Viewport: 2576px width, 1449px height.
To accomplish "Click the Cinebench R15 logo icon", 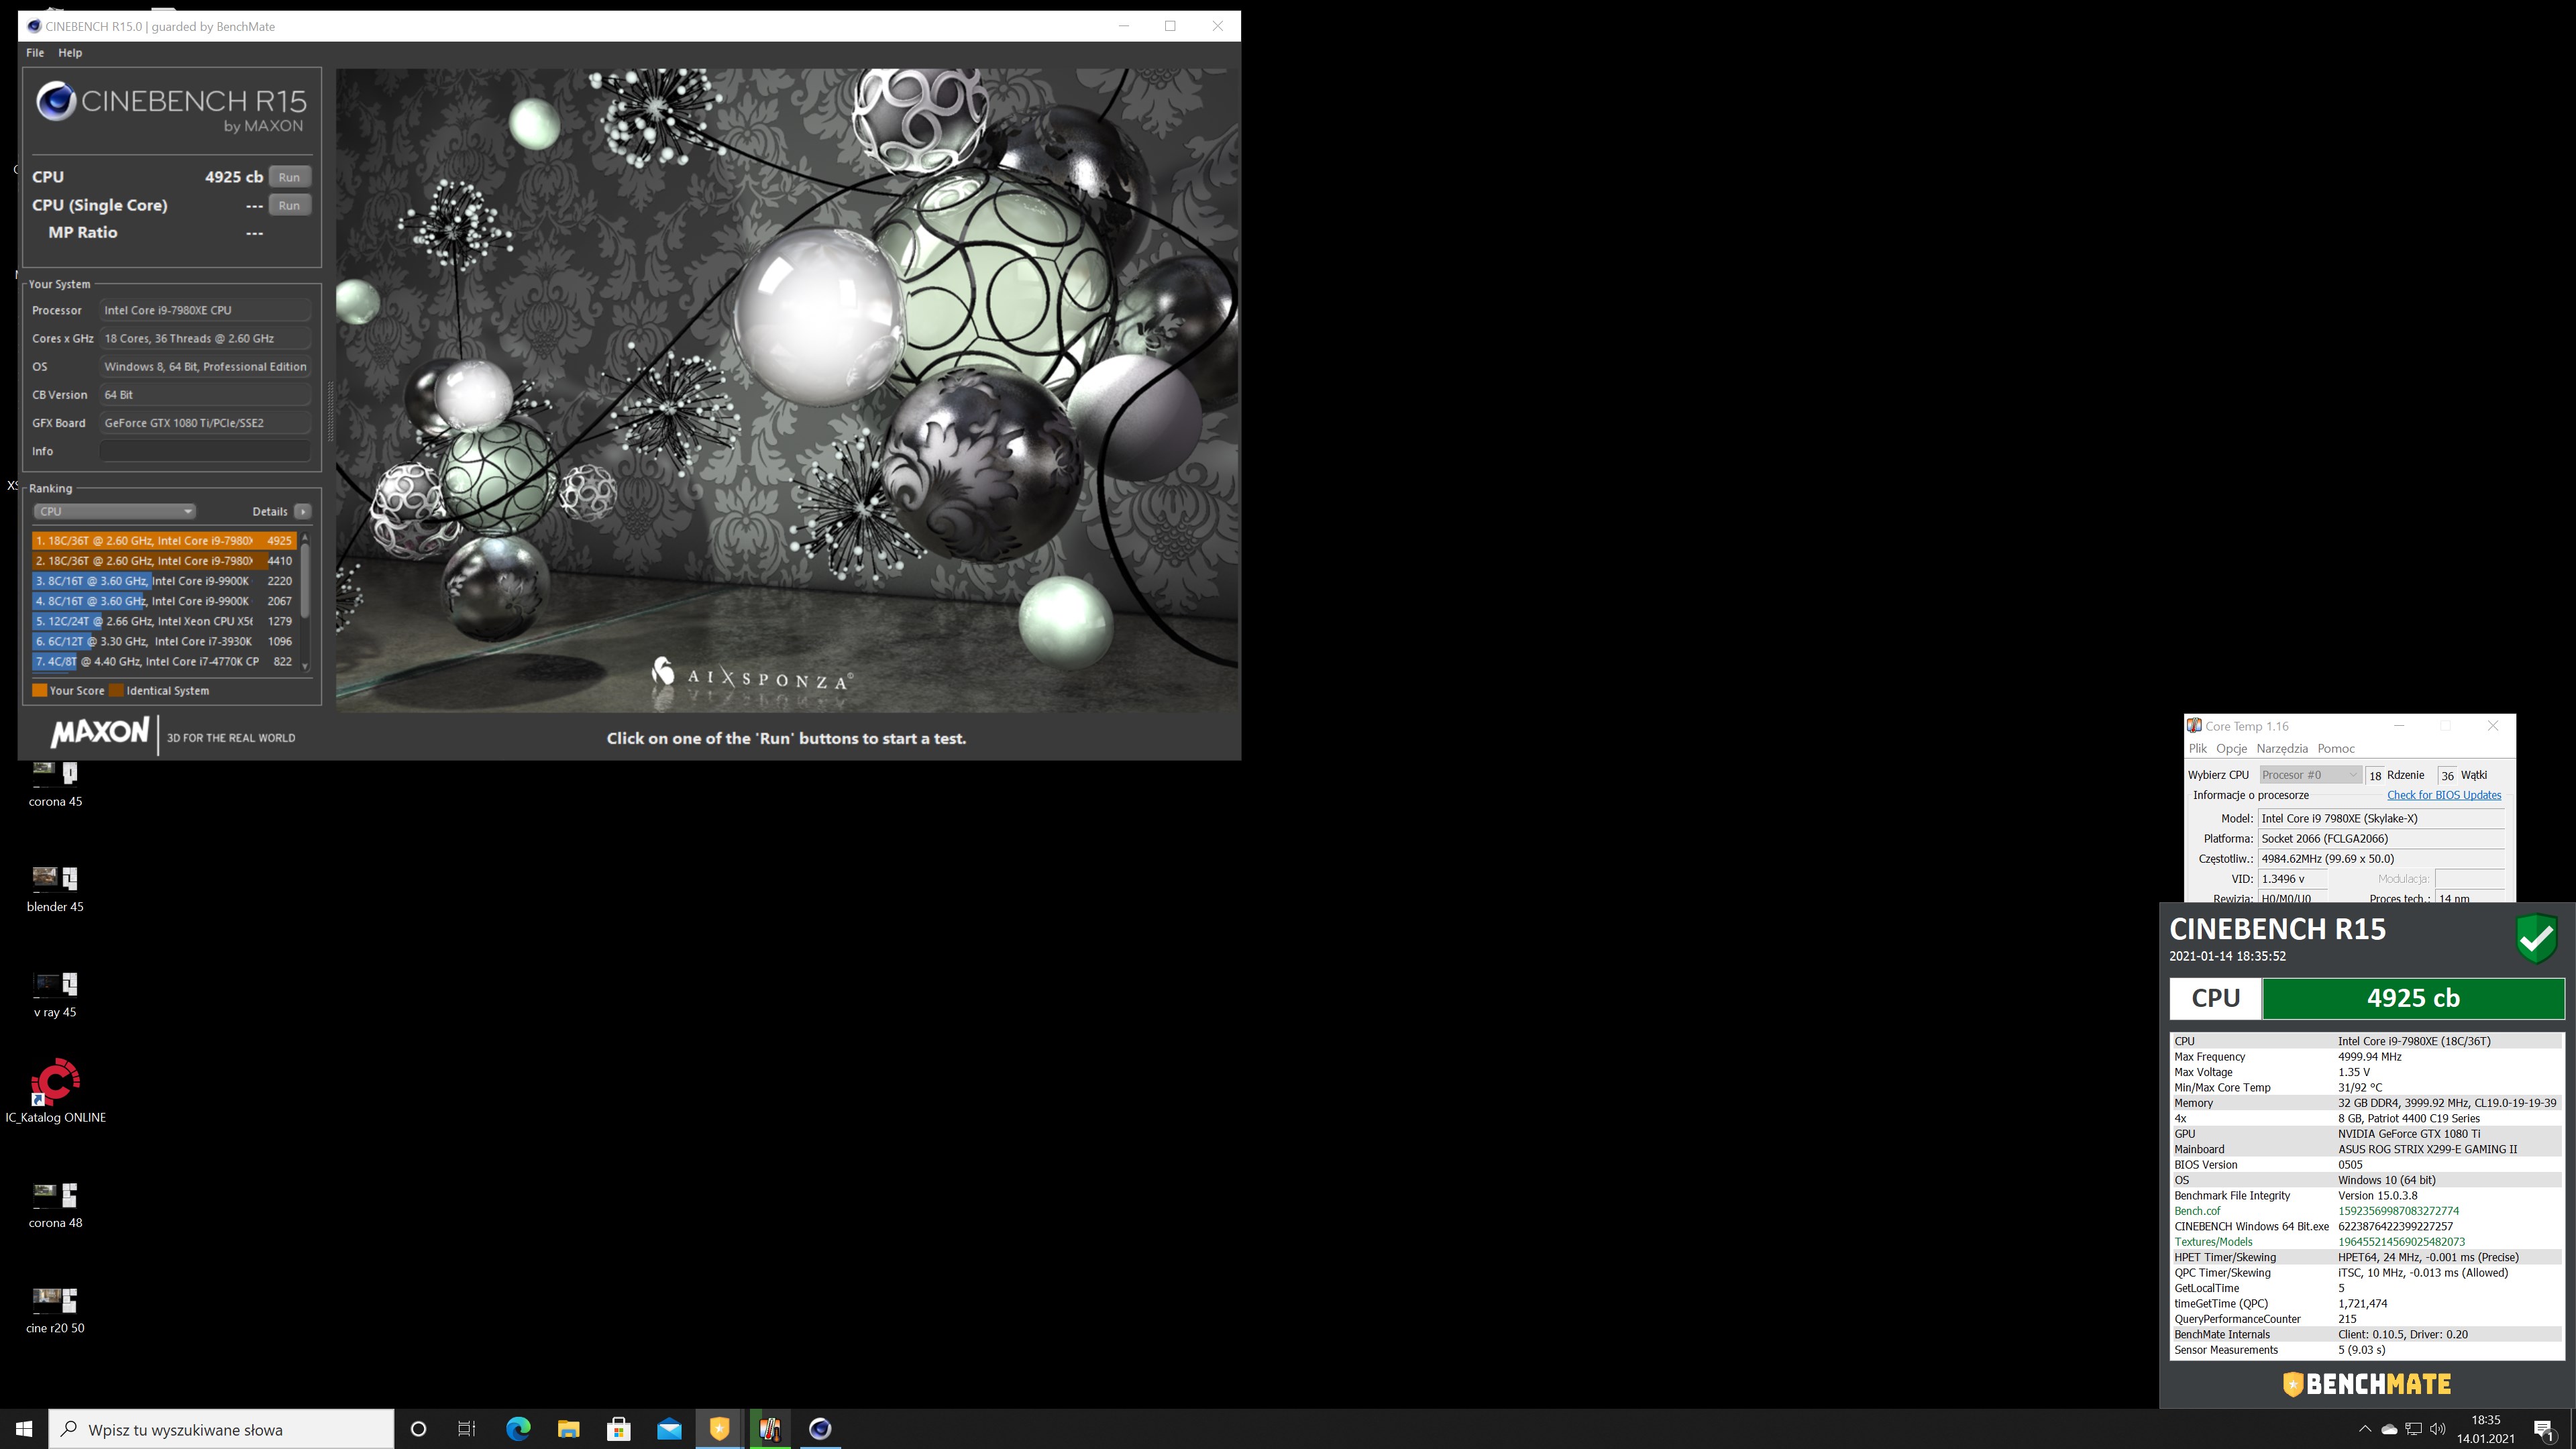I will (x=56, y=101).
